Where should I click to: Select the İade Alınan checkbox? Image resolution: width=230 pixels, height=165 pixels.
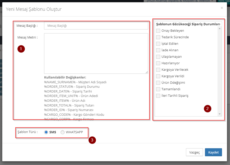[158, 50]
